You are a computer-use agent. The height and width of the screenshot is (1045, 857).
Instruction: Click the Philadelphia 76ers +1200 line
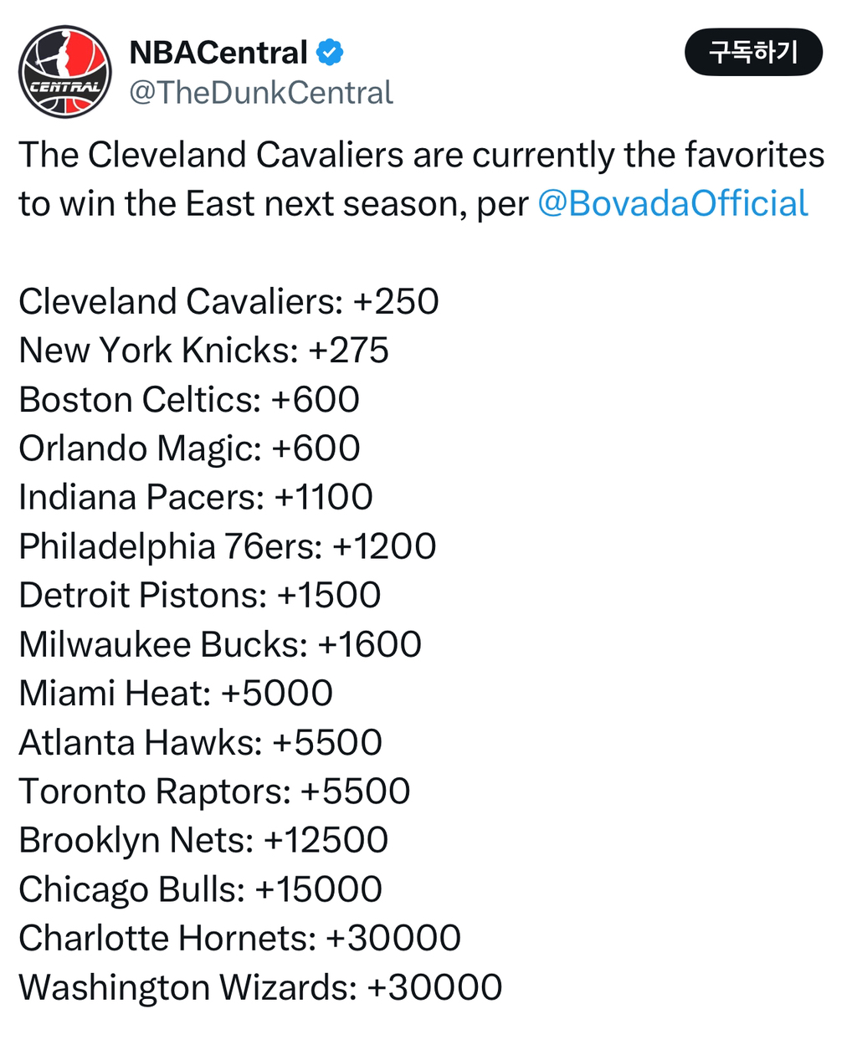[x=227, y=546]
